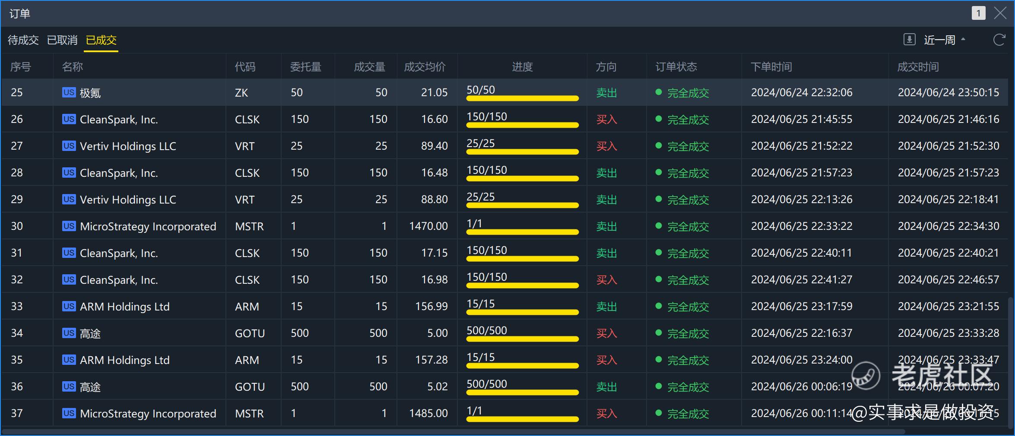Click order time 2024/06/25 22:16:37
Viewport: 1015px width, 436px height.
pos(802,333)
